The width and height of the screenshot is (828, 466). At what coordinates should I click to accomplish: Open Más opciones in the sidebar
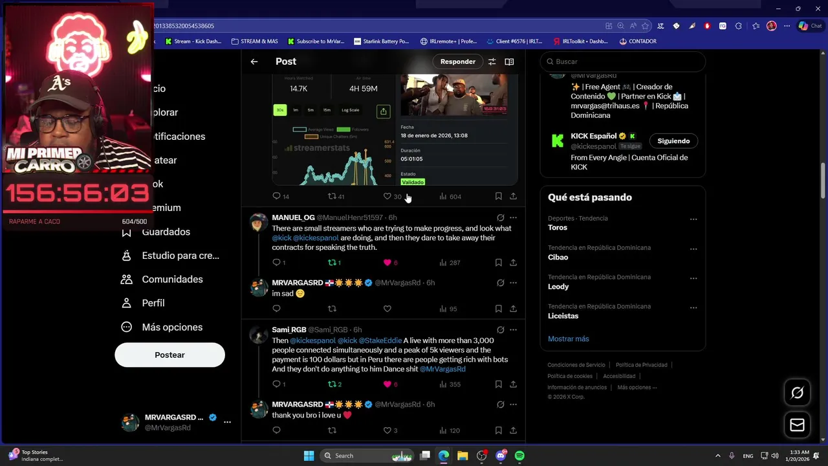[162, 327]
